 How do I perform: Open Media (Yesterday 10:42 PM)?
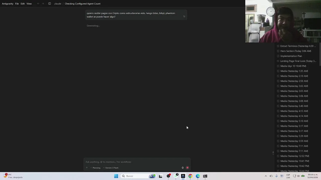295,166
